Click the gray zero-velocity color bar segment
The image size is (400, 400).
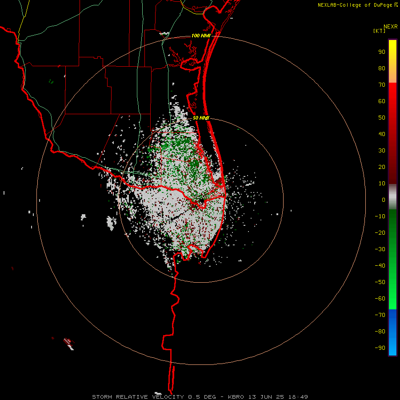point(392,197)
